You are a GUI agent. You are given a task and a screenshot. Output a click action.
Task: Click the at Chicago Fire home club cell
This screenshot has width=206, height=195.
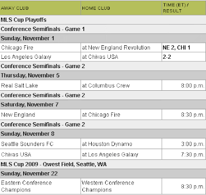121,115
